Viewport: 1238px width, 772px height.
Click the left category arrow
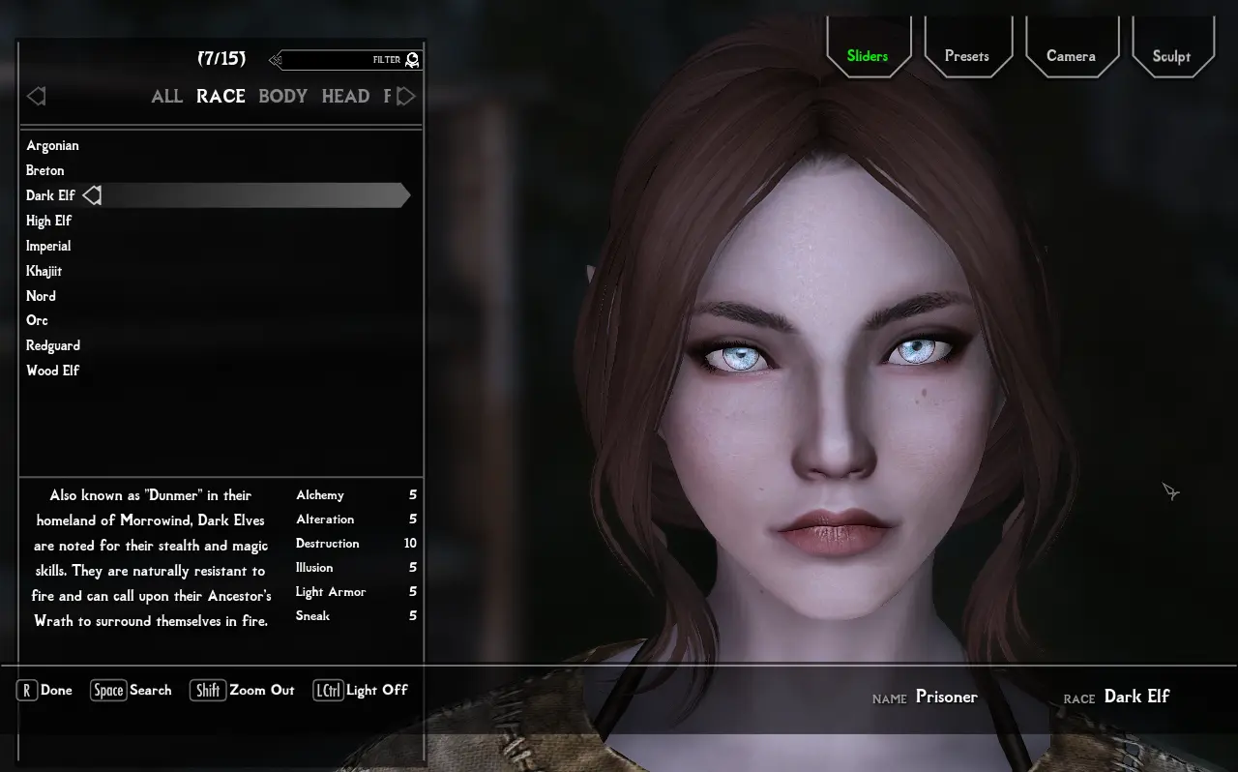[37, 96]
